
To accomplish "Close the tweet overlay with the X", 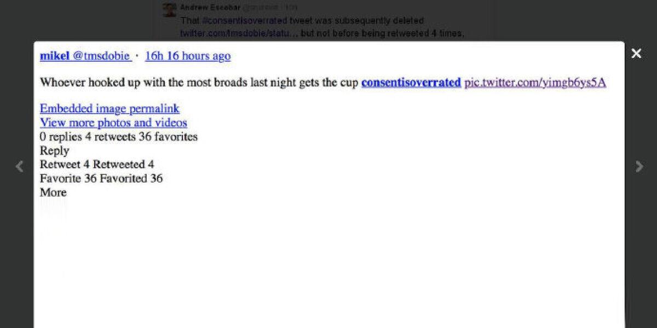I will (636, 54).
